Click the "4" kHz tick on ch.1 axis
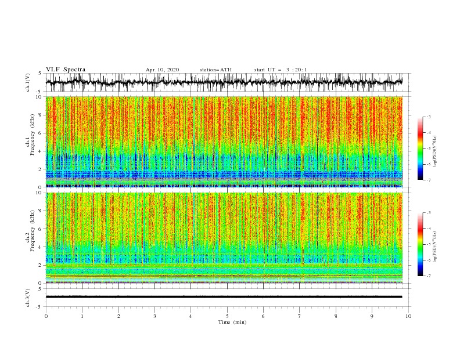 click(x=41, y=151)
